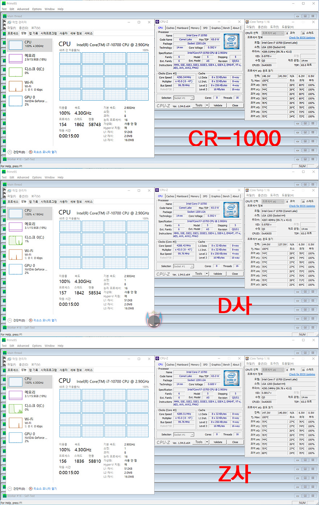
Task: Open 옵션(O) menu in Z사 Core Temp
Action: point(262,364)
